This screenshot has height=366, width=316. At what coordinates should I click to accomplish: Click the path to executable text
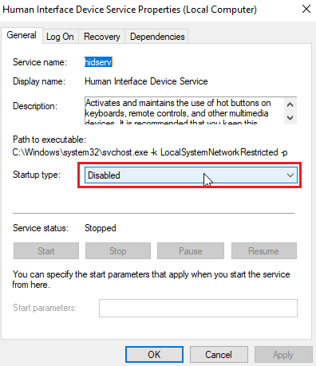(150, 152)
